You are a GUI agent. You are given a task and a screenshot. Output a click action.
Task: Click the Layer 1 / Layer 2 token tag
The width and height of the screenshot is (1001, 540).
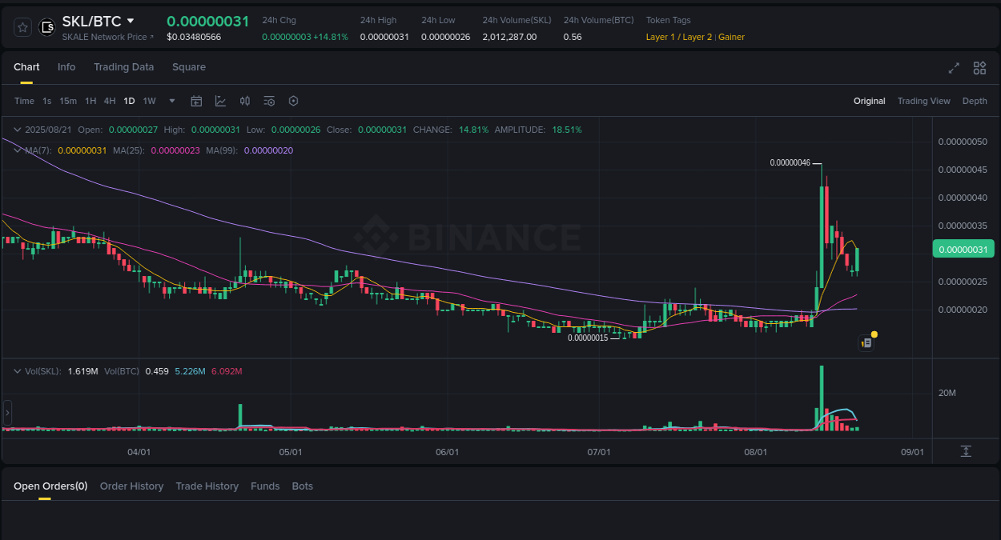(679, 37)
